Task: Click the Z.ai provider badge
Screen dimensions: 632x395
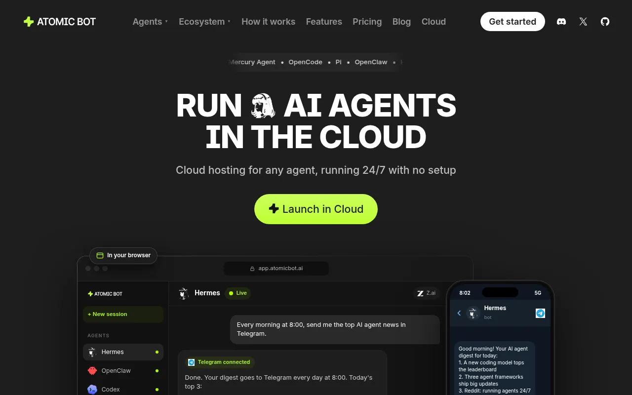Action: click(427, 293)
